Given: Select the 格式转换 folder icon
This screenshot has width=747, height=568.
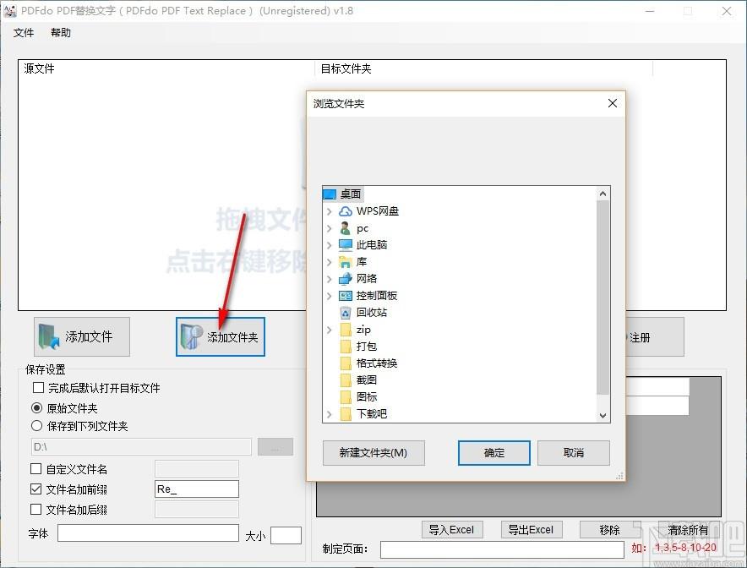Looking at the screenshot, I should coord(346,363).
